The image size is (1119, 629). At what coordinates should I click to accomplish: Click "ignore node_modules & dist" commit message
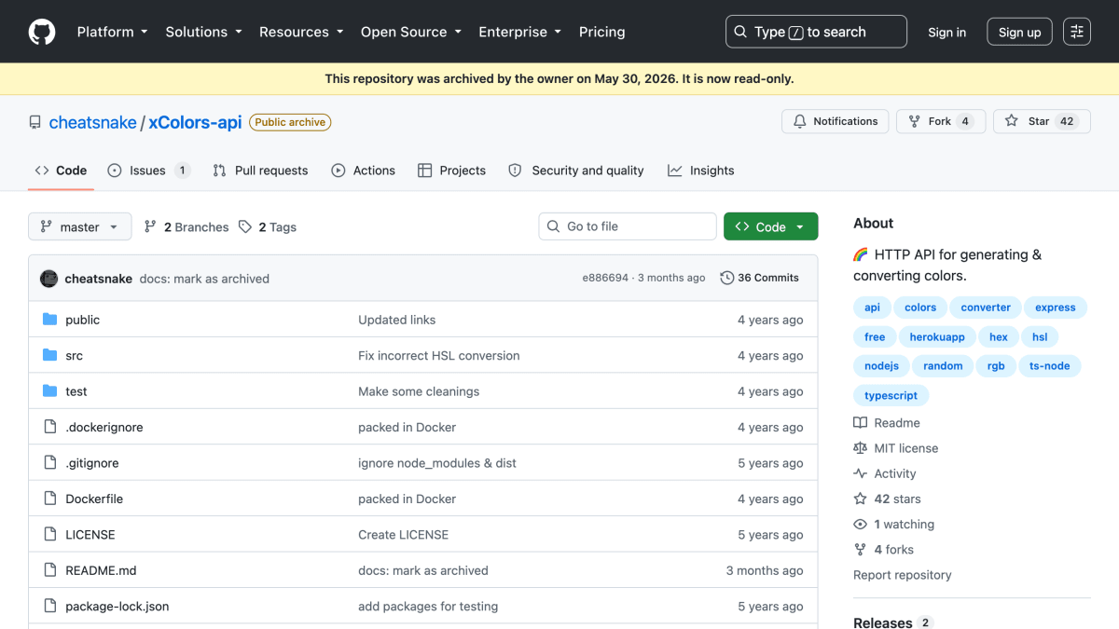(437, 463)
